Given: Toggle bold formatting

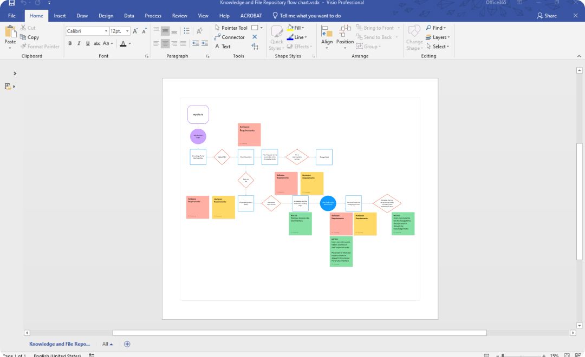Looking at the screenshot, I should 70,43.
